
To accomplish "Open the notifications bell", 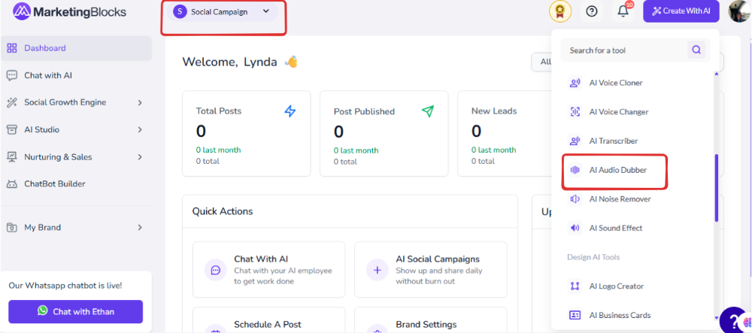I will click(623, 11).
